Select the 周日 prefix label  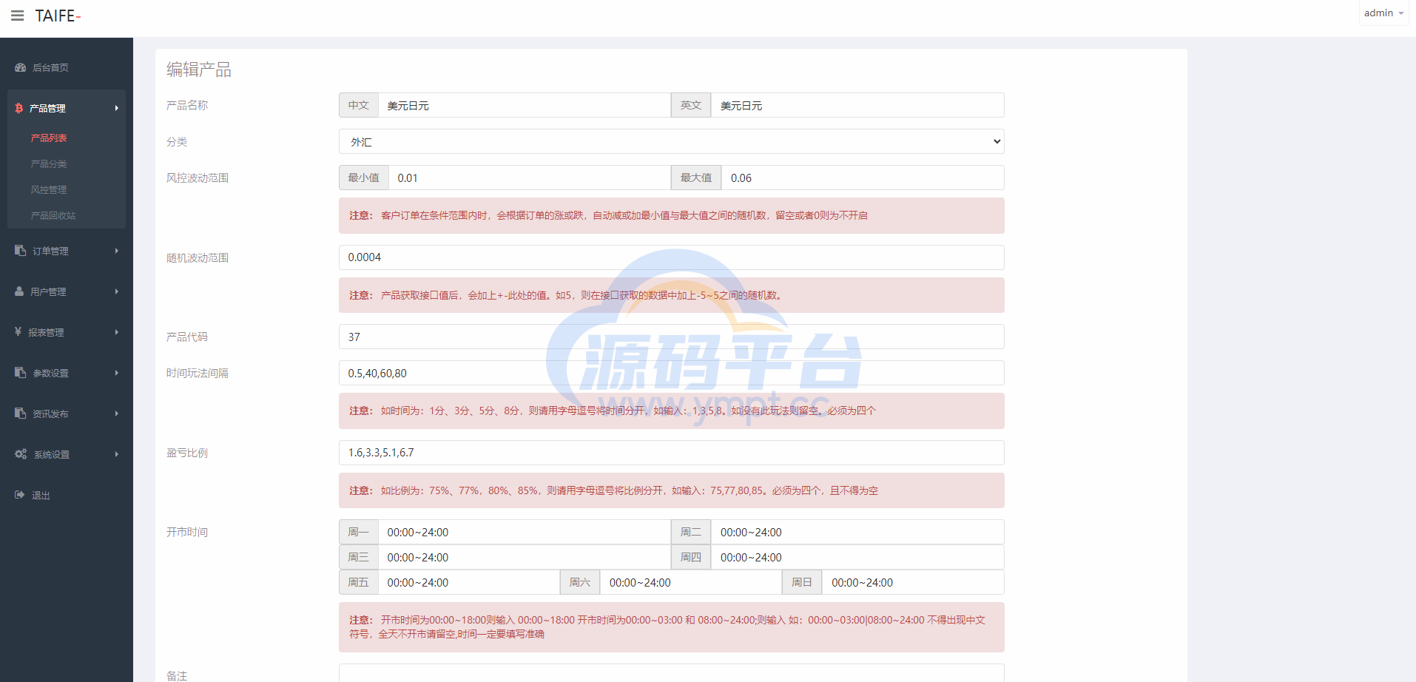click(802, 582)
